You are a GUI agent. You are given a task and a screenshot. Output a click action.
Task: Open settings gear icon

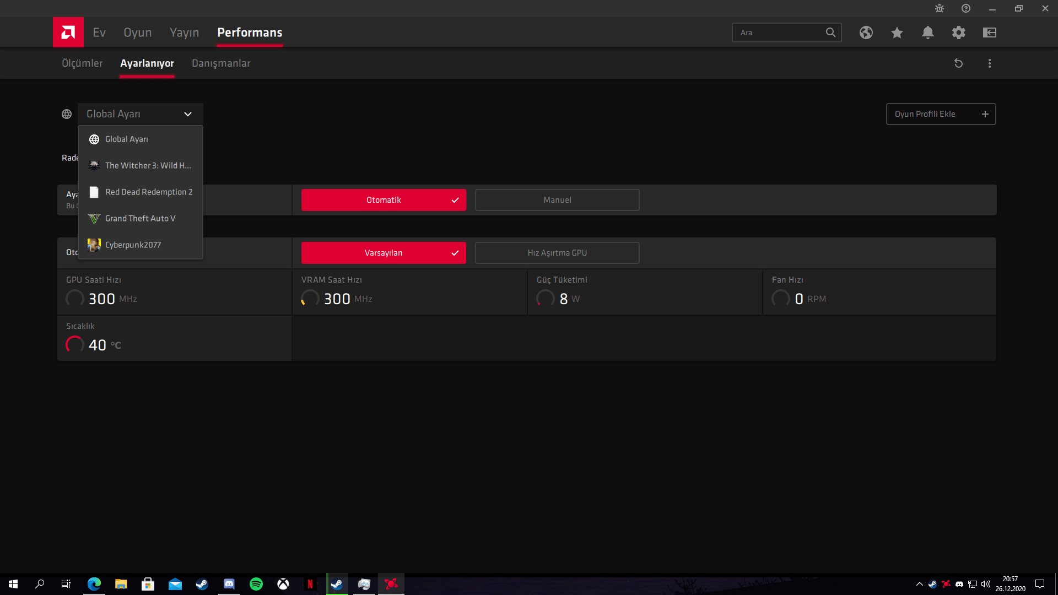point(958,33)
